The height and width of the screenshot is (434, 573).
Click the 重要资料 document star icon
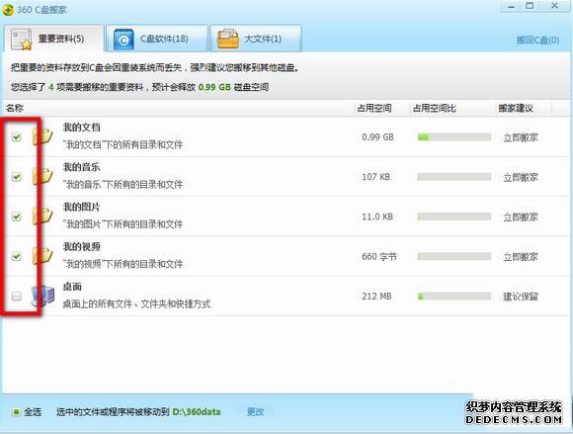click(x=21, y=40)
